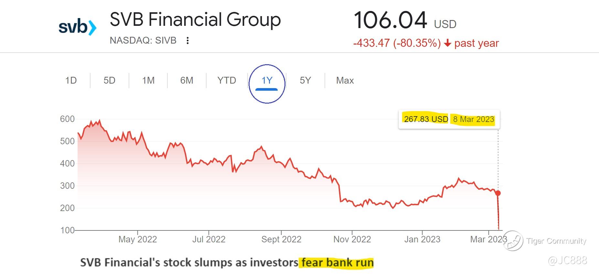
Task: Choose the YTD time range
Action: [x=227, y=80]
